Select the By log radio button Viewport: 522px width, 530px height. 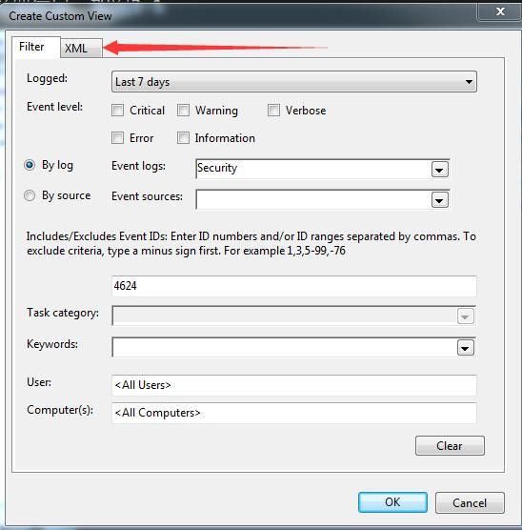coord(30,165)
